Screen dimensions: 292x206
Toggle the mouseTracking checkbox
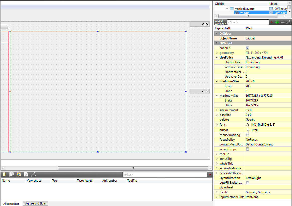(247, 135)
